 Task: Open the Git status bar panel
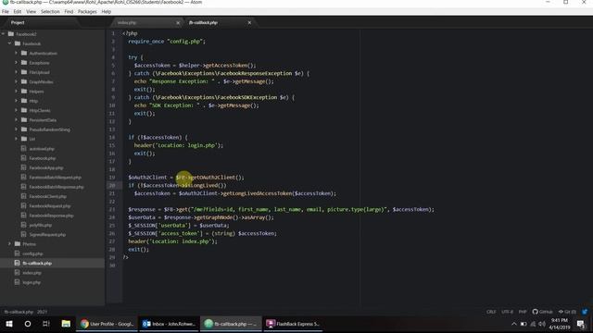(567, 312)
